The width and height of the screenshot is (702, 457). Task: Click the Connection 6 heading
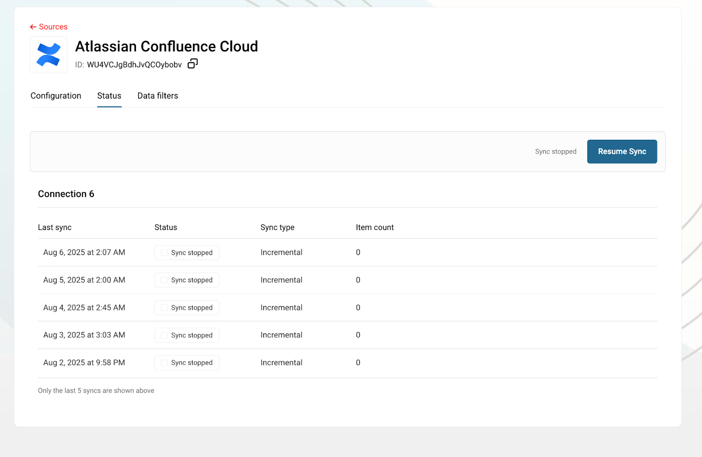tap(66, 194)
